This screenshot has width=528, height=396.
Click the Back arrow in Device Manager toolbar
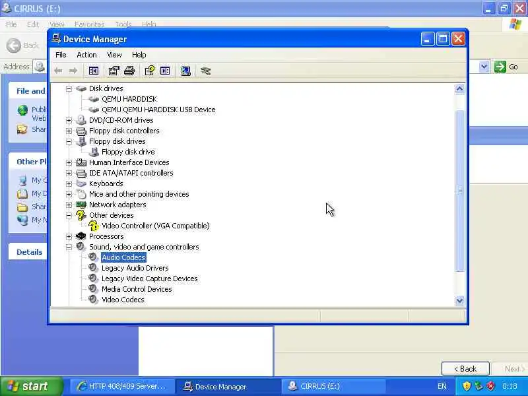(58, 71)
